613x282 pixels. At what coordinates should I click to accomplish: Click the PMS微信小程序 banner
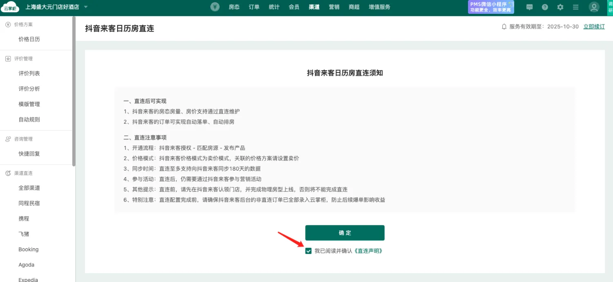coord(491,7)
